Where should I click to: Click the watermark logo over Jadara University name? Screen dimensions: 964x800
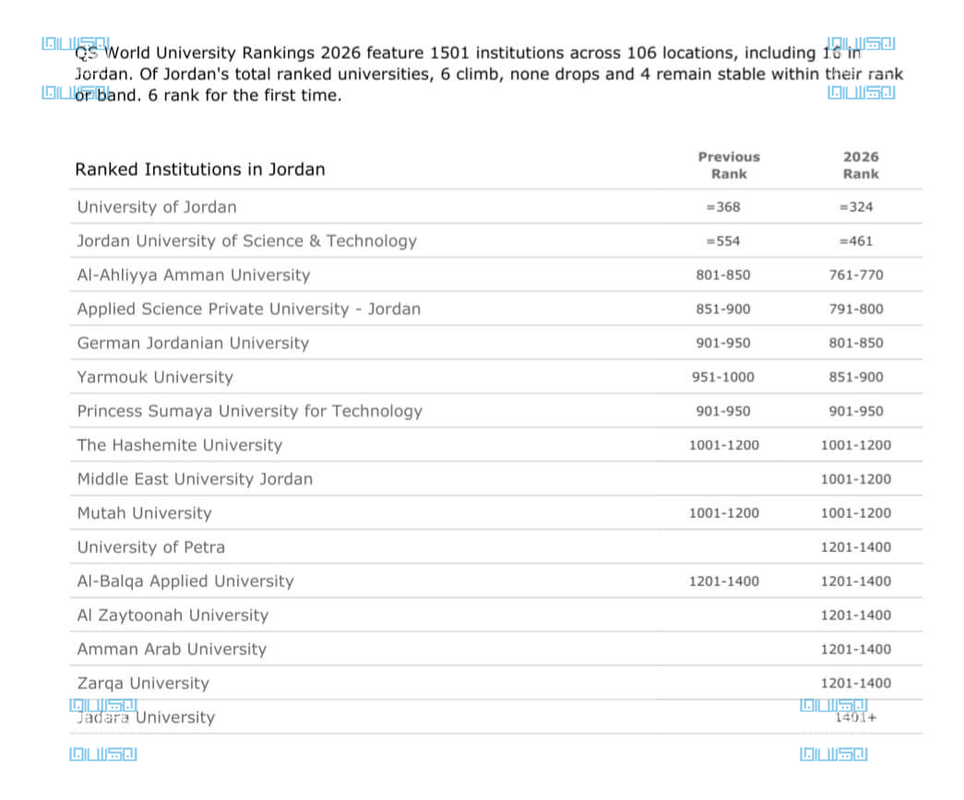tap(103, 707)
